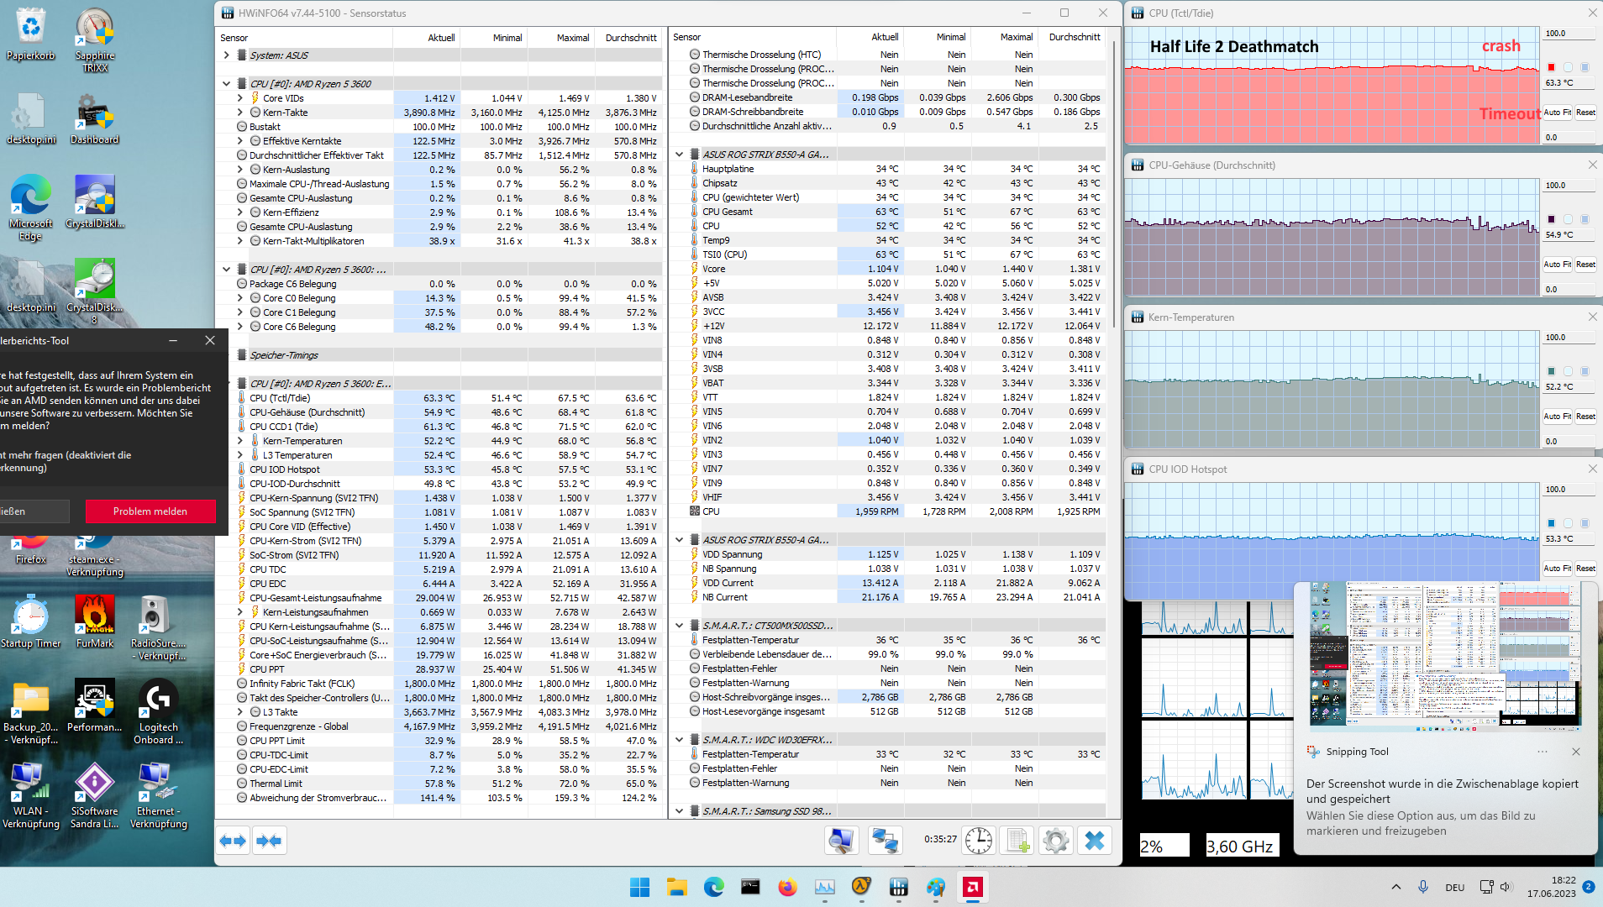Expand the Effektive Kerntakte row
Image resolution: width=1603 pixels, height=907 pixels.
click(240, 141)
